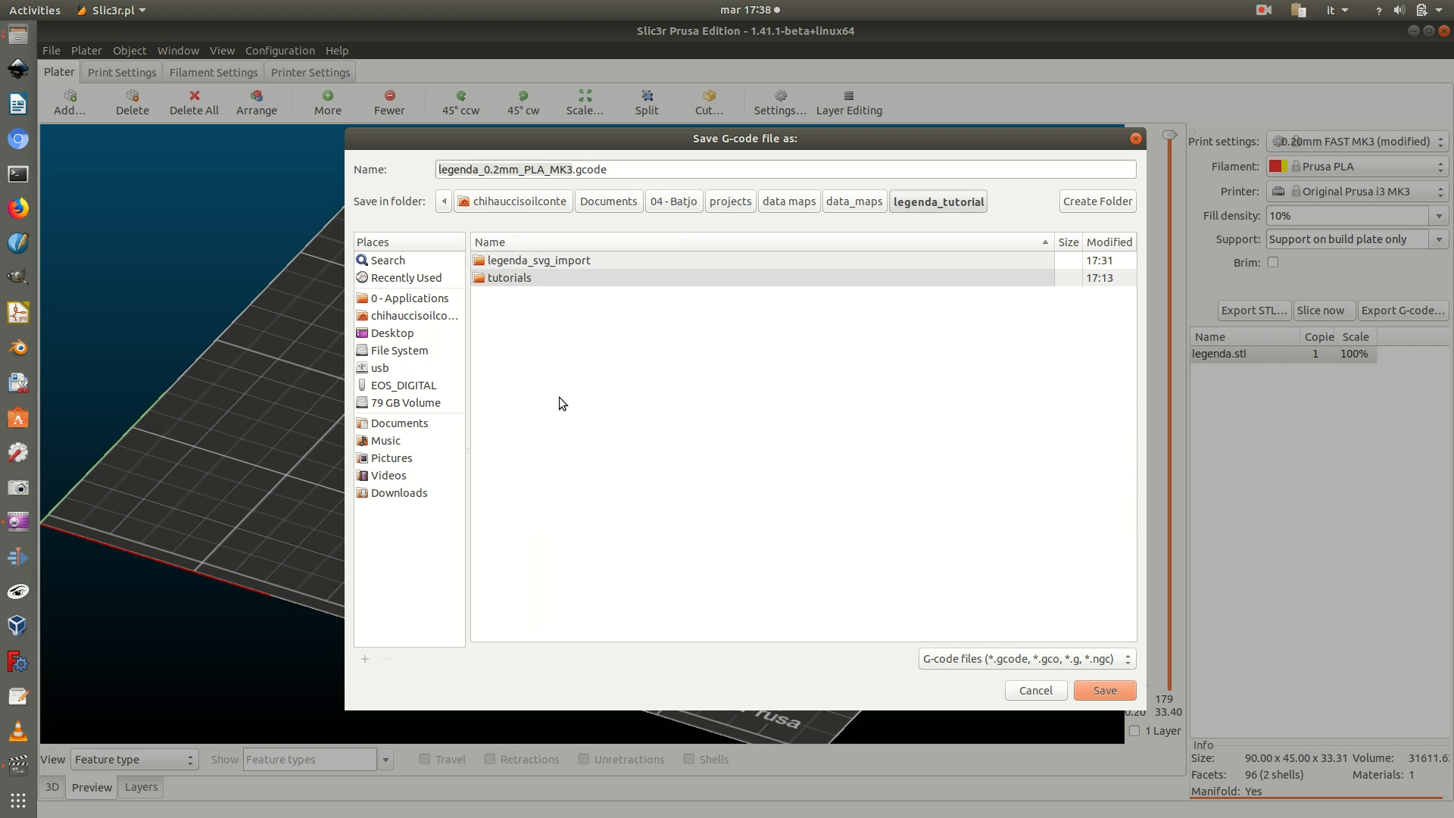Open File System in Places
The width and height of the screenshot is (1454, 818).
[409, 351]
